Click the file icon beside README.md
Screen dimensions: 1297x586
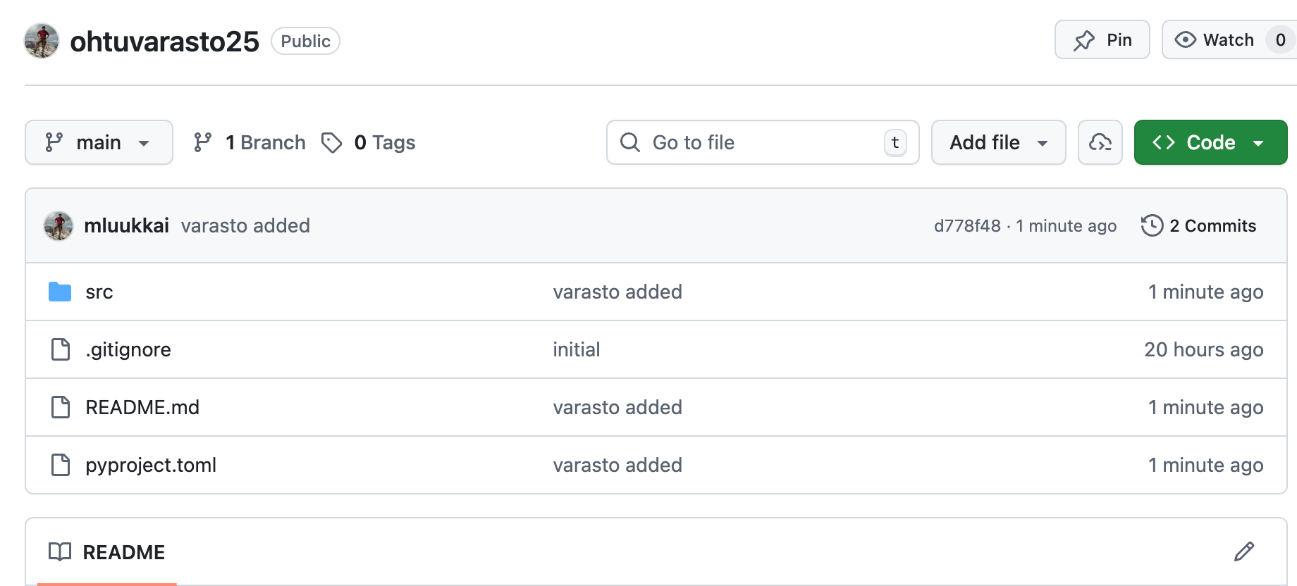point(61,407)
